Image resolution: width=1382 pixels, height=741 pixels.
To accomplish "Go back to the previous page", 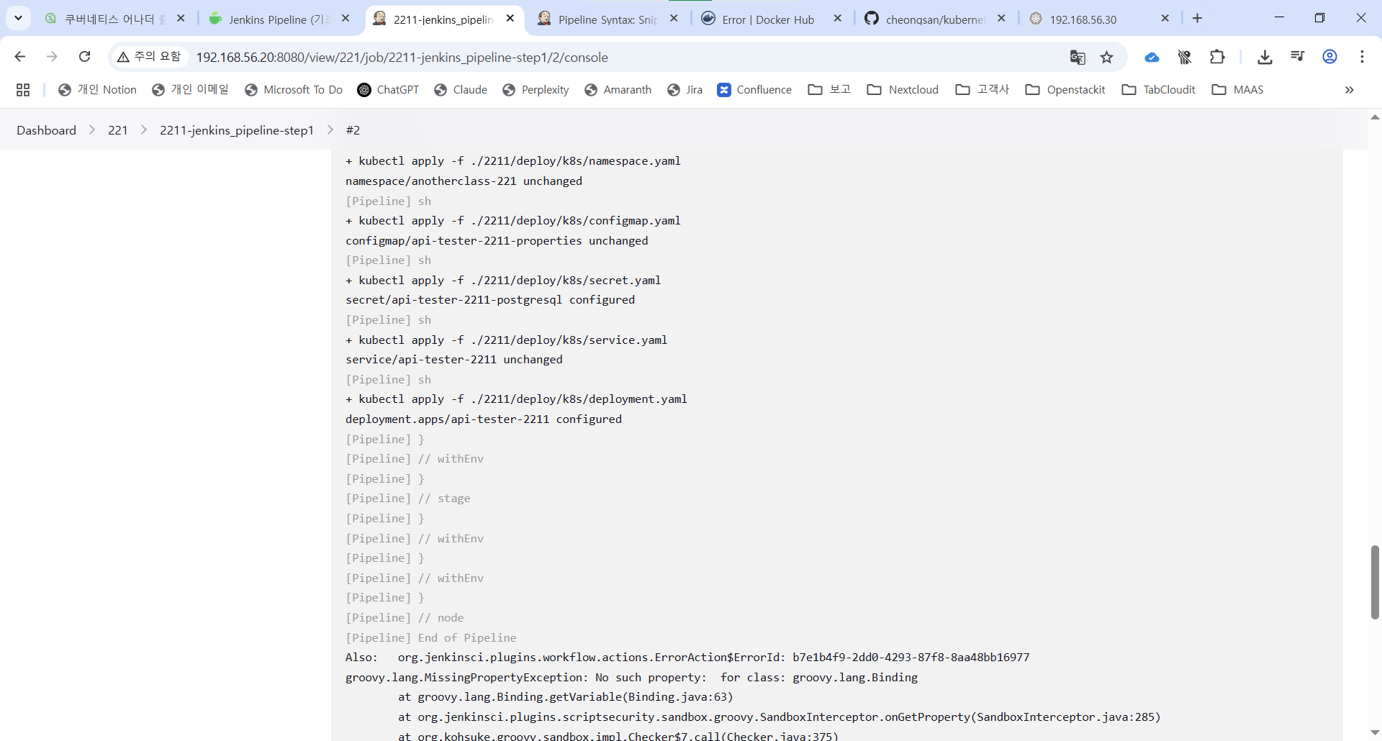I will click(20, 57).
